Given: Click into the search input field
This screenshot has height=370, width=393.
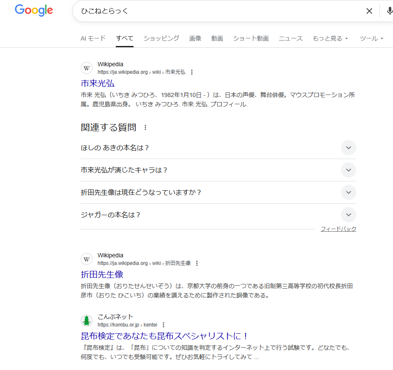Looking at the screenshot, I should tap(211, 11).
